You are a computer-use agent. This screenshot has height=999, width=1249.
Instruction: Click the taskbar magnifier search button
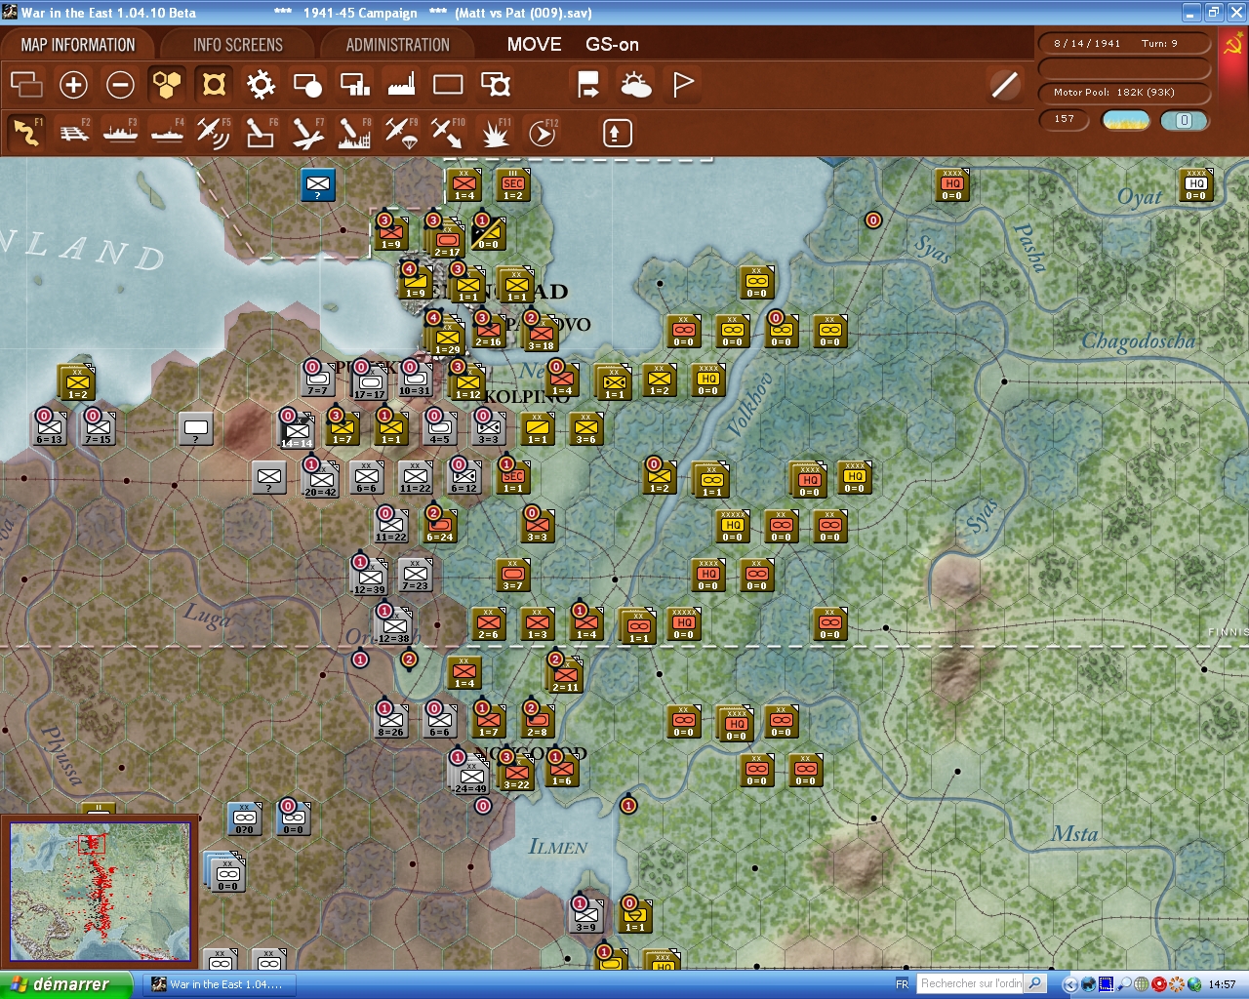click(x=1036, y=983)
